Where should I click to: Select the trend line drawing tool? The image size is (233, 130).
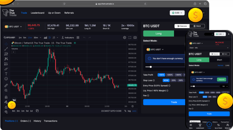(6, 49)
